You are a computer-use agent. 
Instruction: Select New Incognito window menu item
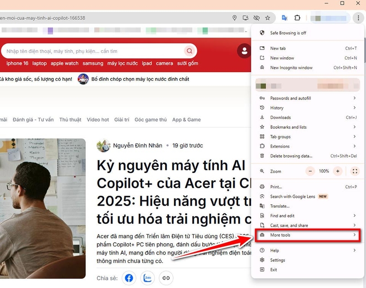coord(308,68)
